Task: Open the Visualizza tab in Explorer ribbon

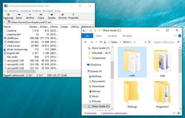Action: pos(127,36)
